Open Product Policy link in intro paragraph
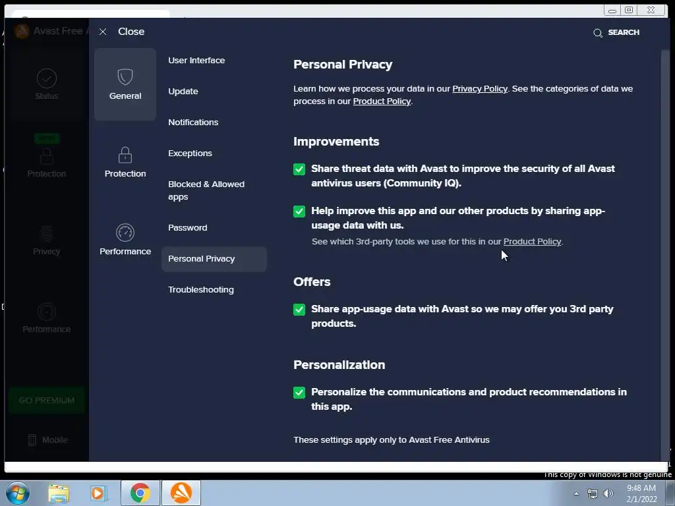Viewport: 675px width, 506px height. (x=382, y=101)
